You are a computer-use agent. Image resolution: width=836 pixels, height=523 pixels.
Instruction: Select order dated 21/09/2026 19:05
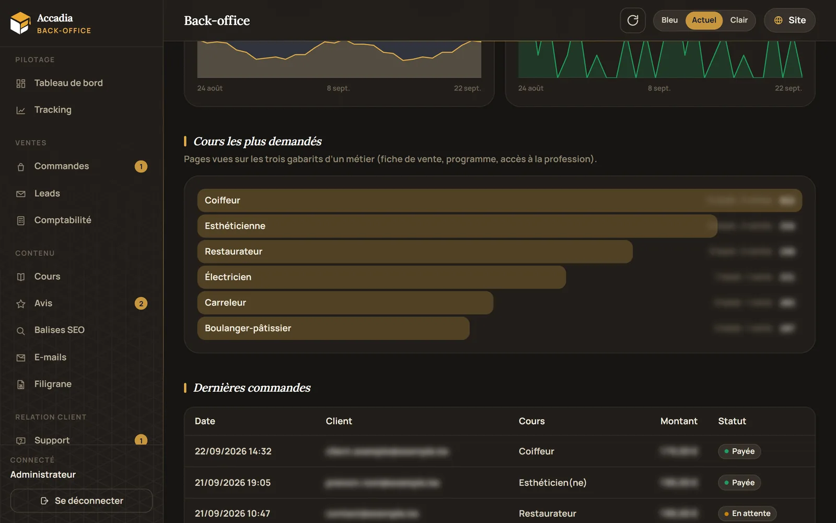pyautogui.click(x=500, y=483)
